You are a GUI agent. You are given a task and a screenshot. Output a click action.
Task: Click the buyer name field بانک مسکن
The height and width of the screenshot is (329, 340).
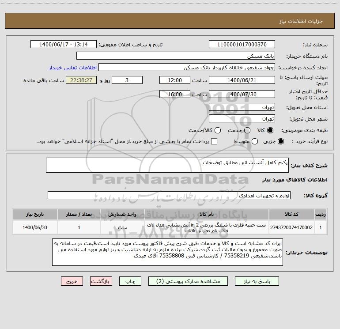click(x=176, y=56)
